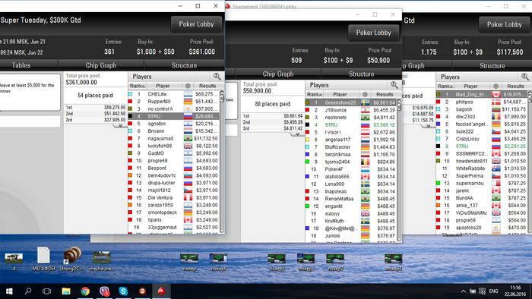Open the Windows Start menu
The width and height of the screenshot is (532, 299).
(x=9, y=291)
